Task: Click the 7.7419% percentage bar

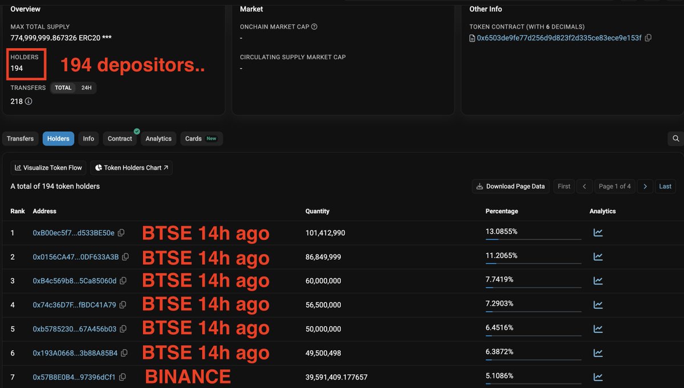Action: (534, 287)
